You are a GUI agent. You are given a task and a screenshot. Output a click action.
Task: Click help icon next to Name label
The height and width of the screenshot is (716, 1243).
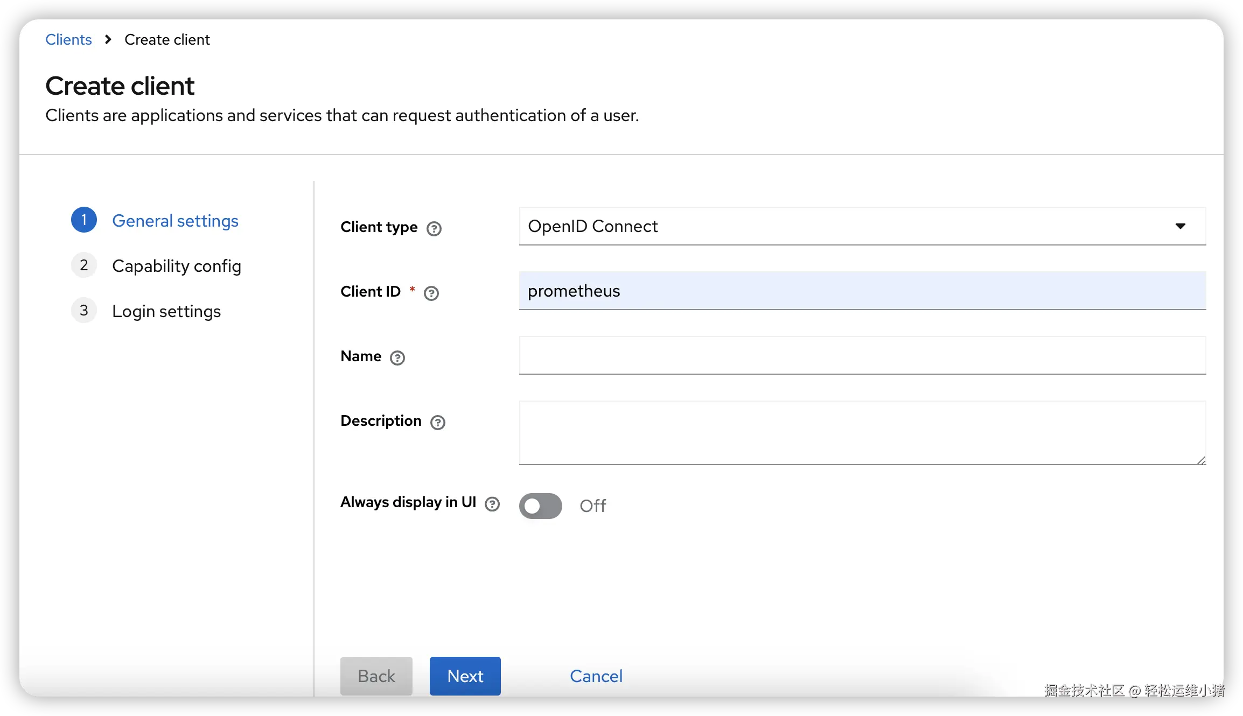397,358
